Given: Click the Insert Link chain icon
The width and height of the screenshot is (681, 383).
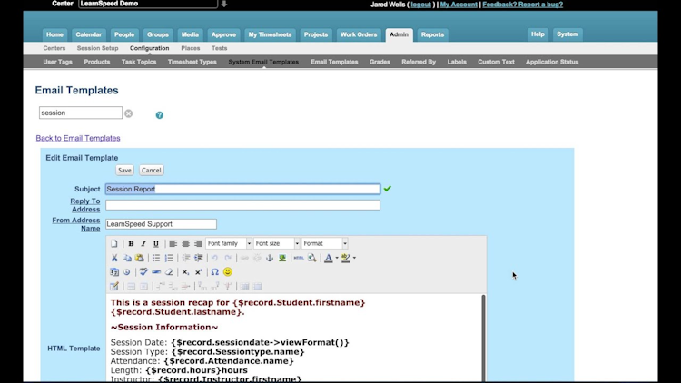Looking at the screenshot, I should 244,258.
